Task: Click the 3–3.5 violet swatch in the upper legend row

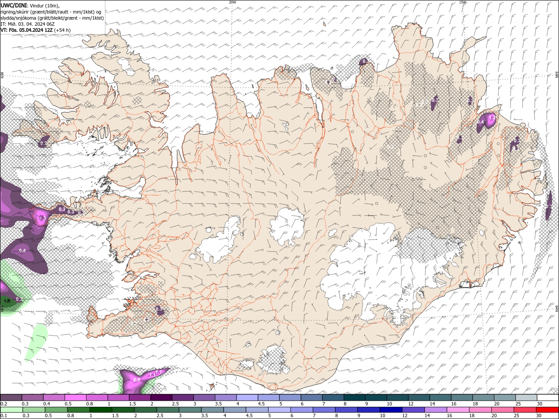Action: coord(204,398)
